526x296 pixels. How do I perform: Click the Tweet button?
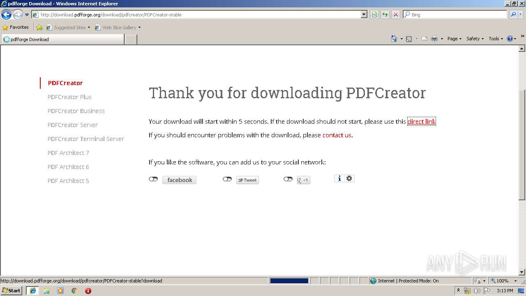pyautogui.click(x=247, y=180)
